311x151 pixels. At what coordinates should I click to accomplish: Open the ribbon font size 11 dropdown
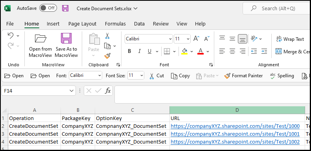pos(188,39)
